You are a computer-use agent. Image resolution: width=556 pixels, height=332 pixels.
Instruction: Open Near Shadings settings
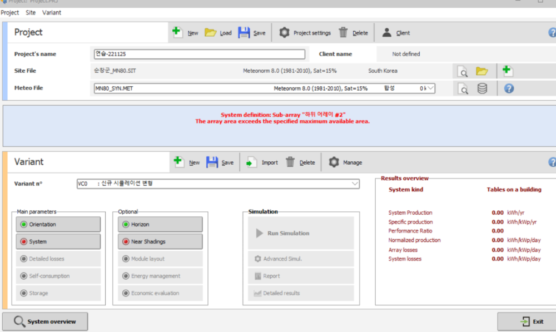coord(160,242)
